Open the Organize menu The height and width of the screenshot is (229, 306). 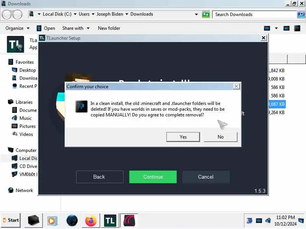point(15,28)
